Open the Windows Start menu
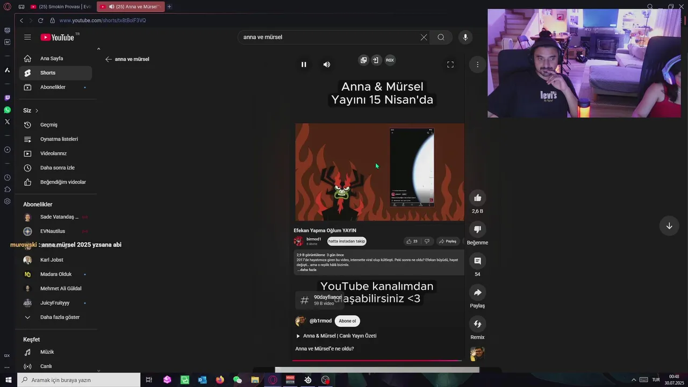688x387 pixels. point(8,380)
